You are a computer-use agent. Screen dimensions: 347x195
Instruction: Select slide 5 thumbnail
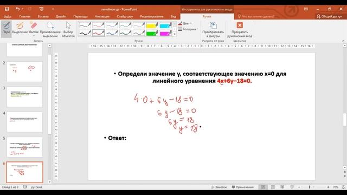[x=24, y=147]
